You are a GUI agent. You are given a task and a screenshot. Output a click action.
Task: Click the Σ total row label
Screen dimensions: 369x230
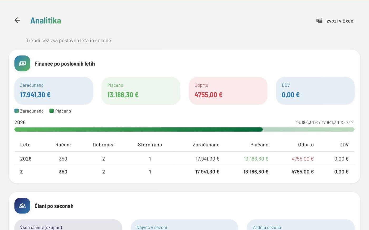pos(22,172)
